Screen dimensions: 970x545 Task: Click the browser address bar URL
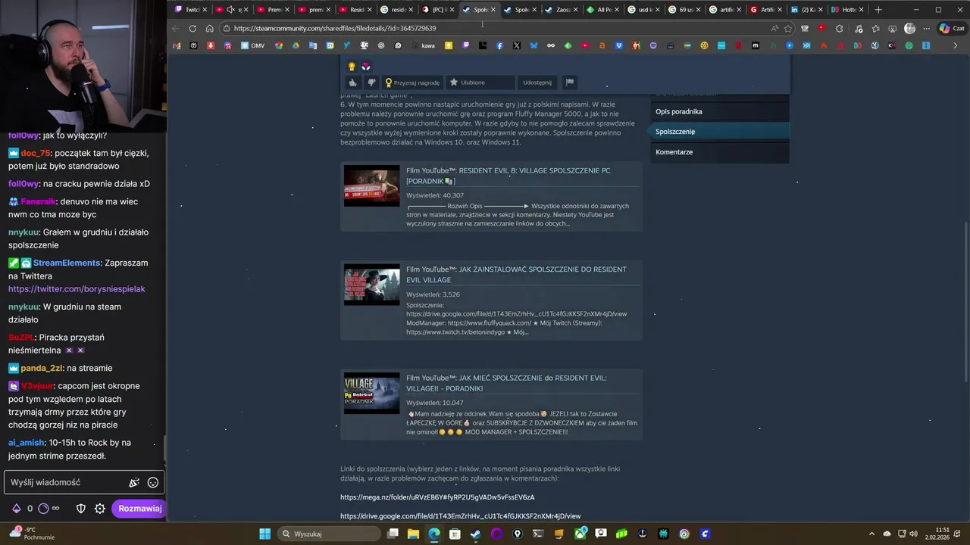tap(335, 28)
